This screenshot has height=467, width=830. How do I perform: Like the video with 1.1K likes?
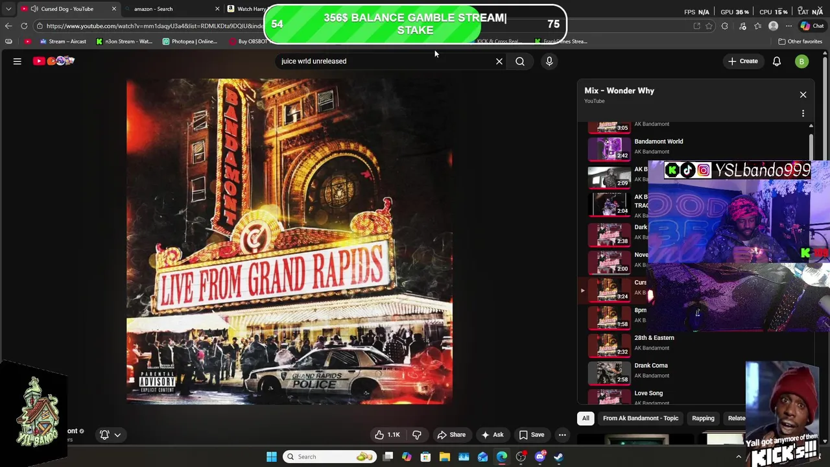coord(388,435)
